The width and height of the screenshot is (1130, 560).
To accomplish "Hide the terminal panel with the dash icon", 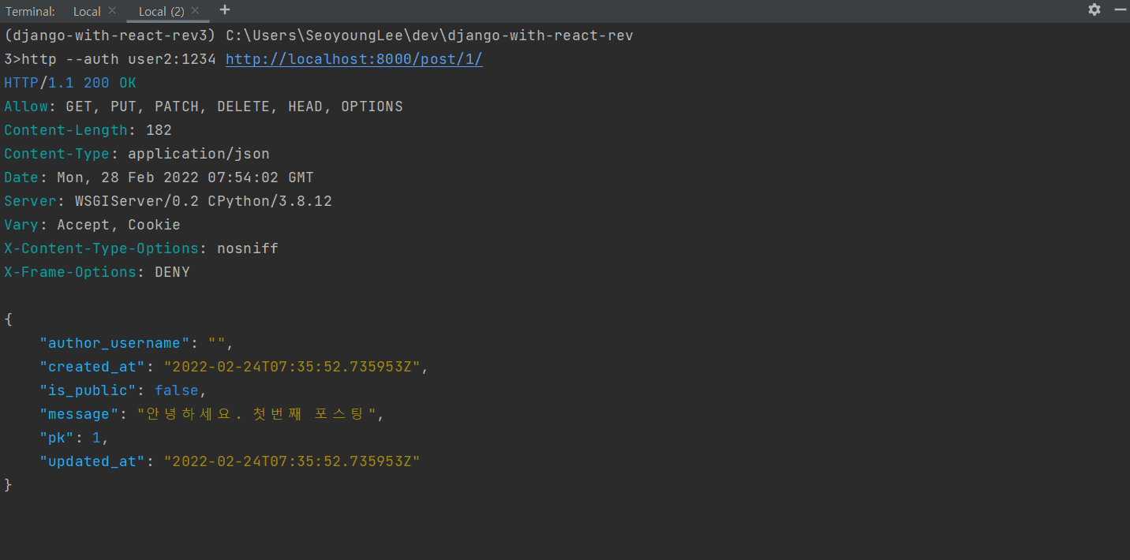I will [x=1121, y=9].
